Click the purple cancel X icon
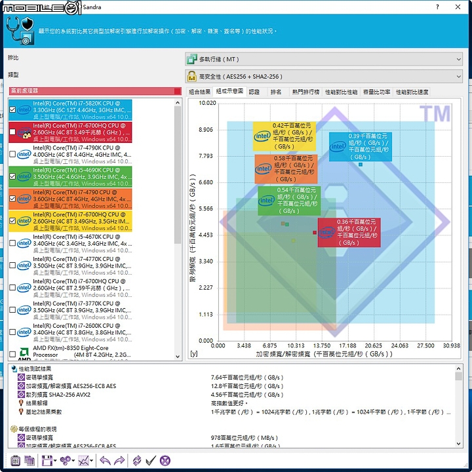Screen dimensions: 472x472 click(x=165, y=461)
